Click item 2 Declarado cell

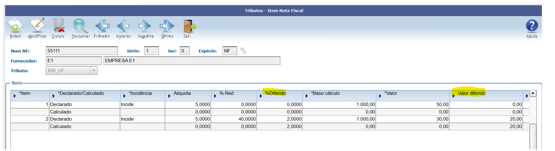click(85, 119)
